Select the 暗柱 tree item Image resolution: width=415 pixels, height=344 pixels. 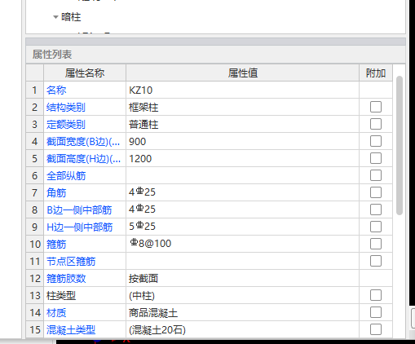coord(71,17)
